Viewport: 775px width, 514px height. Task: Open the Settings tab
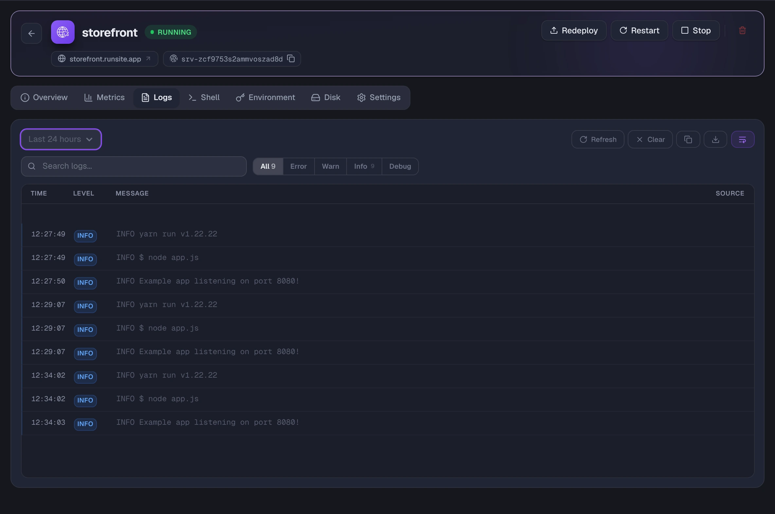click(379, 97)
